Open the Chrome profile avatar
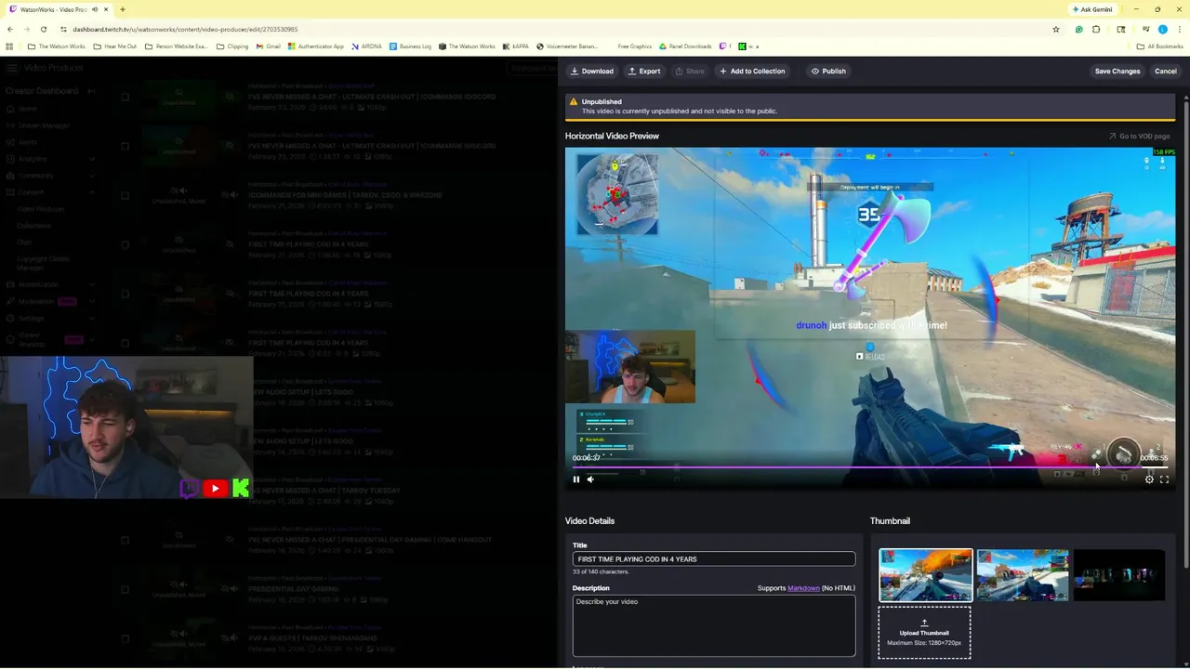 pyautogui.click(x=1162, y=29)
